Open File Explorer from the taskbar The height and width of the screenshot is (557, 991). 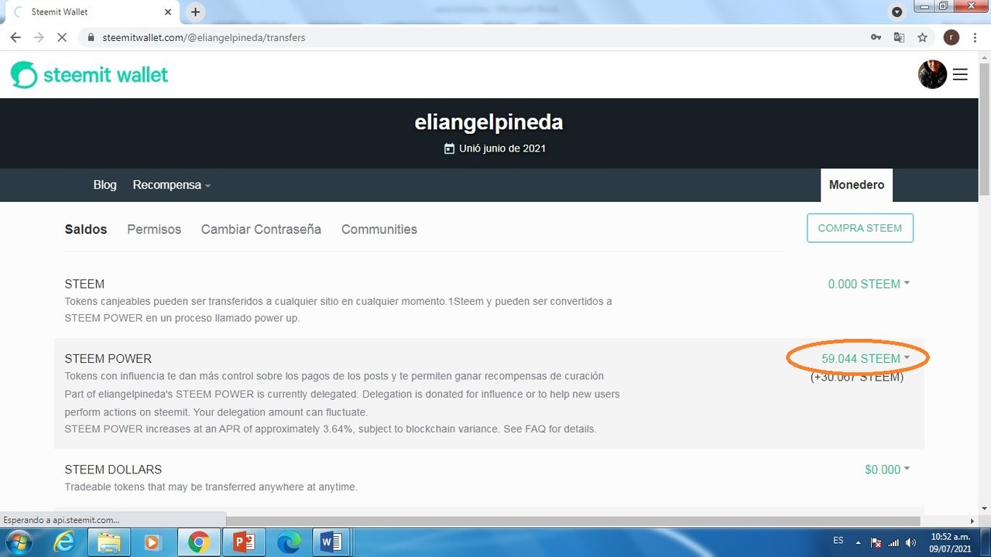(109, 542)
